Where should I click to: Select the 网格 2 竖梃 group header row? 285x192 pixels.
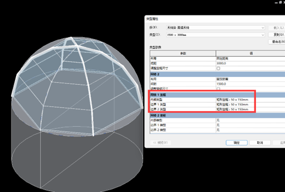218,116
